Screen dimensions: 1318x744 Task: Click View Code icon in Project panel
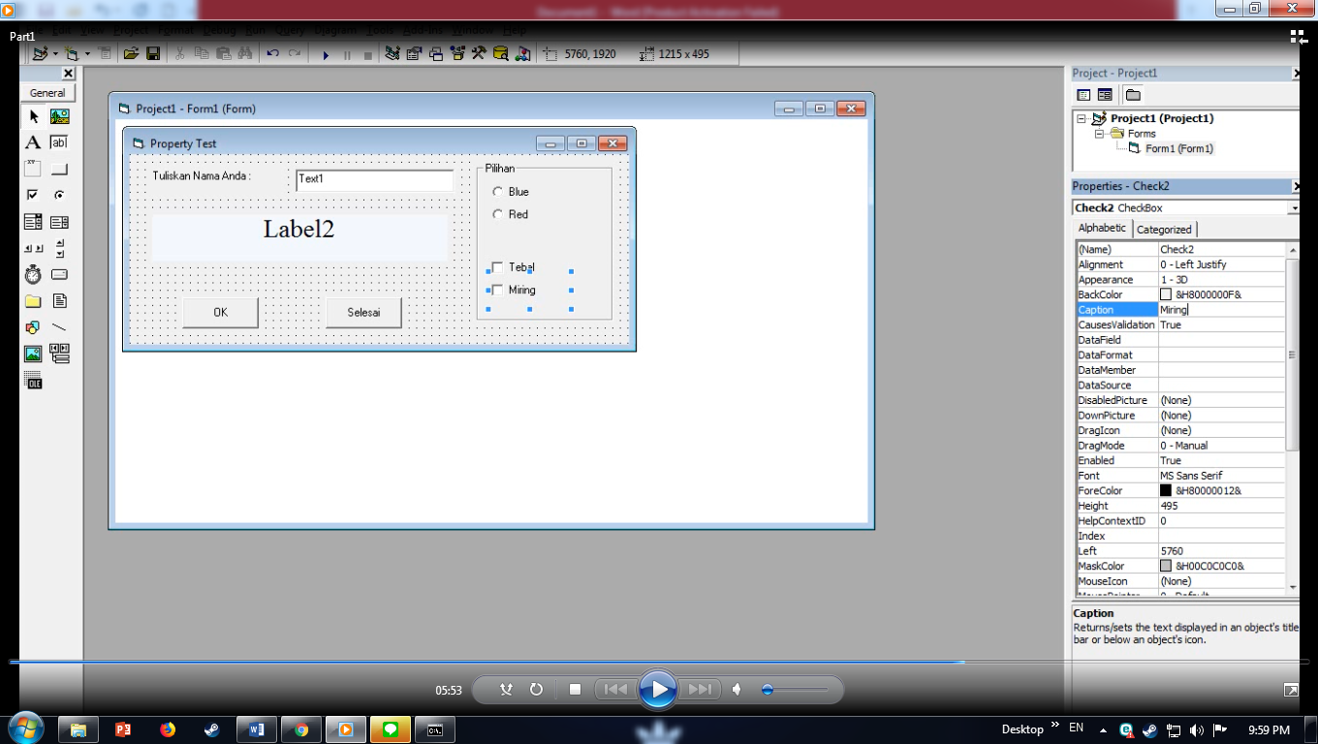coord(1083,95)
